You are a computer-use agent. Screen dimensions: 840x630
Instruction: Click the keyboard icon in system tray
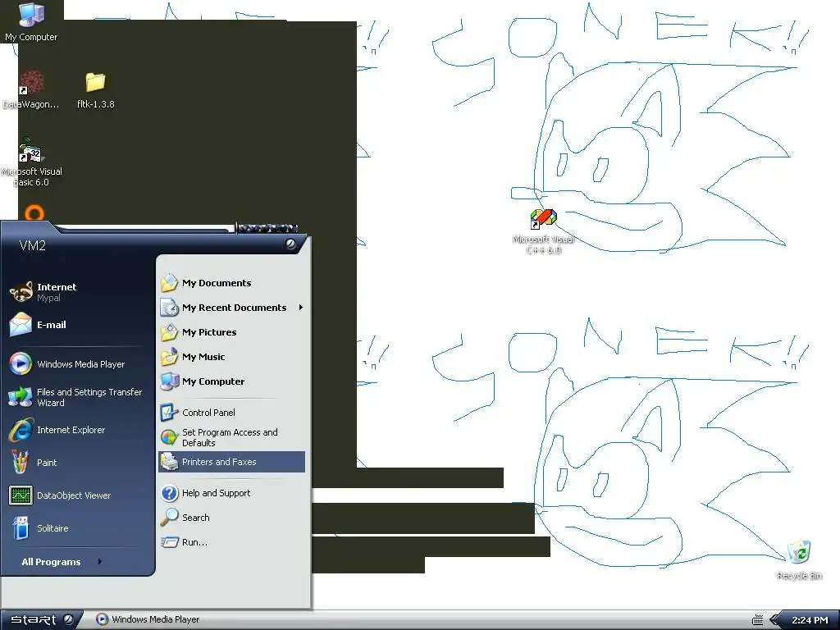point(757,620)
